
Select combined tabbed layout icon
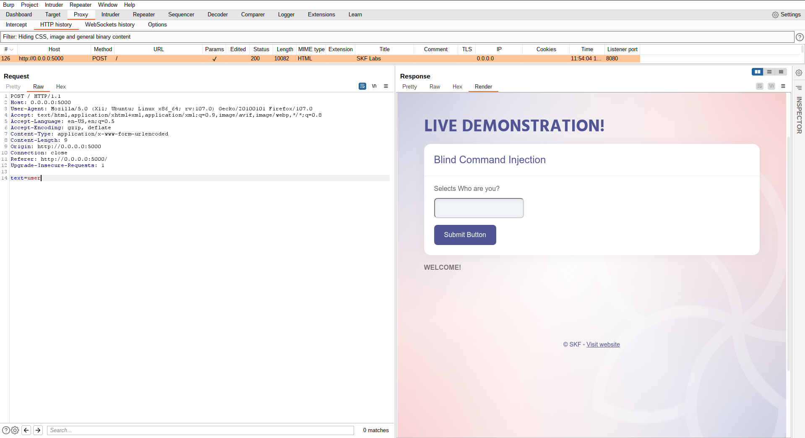[x=781, y=72]
